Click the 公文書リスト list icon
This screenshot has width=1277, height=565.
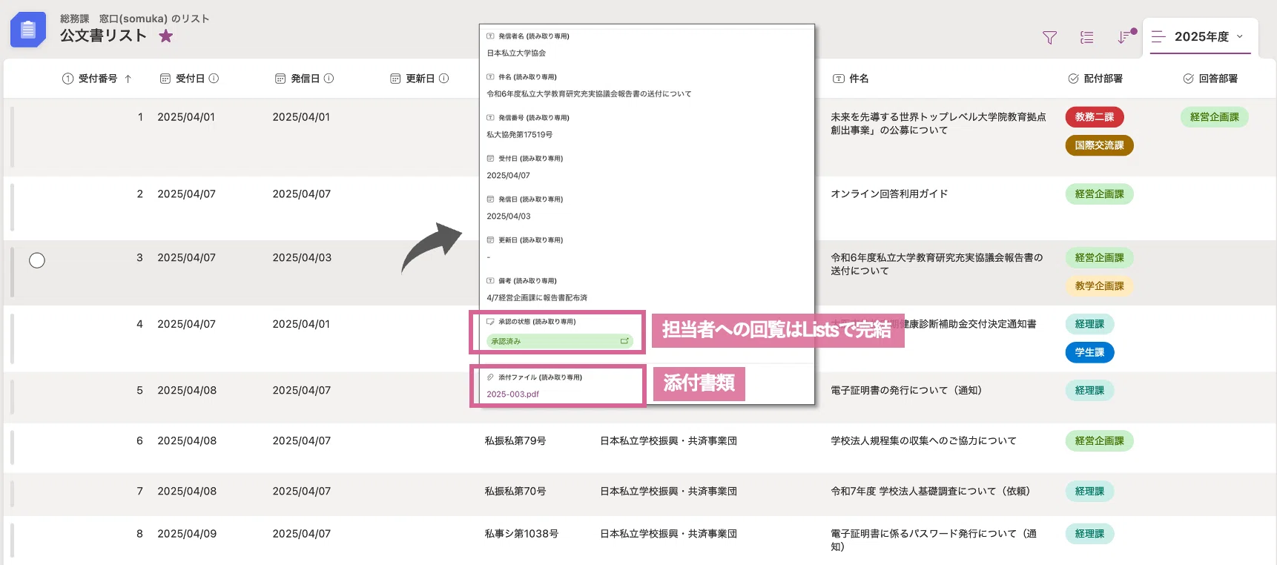tap(28, 30)
